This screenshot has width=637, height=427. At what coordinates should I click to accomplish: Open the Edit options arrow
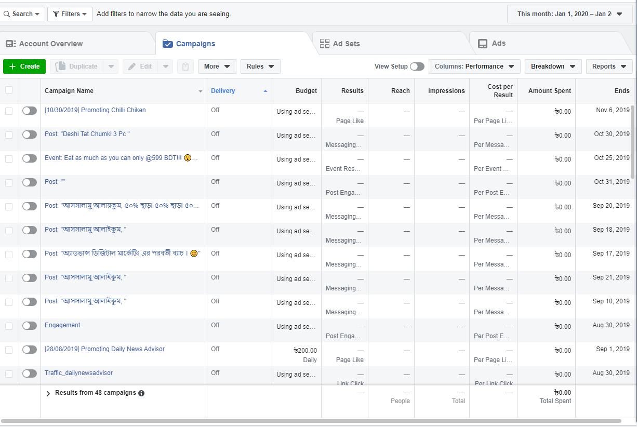click(165, 66)
